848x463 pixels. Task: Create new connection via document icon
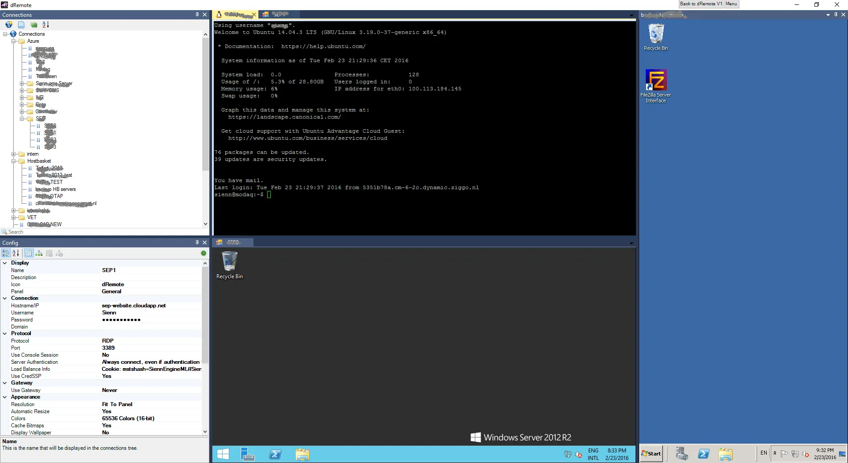(x=21, y=25)
